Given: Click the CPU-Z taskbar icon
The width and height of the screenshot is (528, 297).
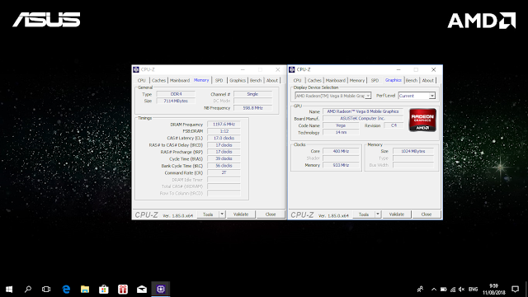Looking at the screenshot, I should (161, 289).
